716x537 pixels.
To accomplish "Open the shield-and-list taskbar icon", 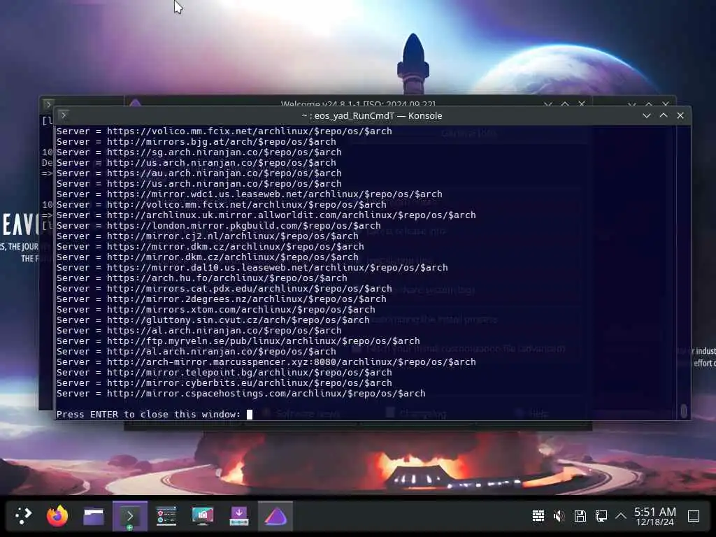I will pos(166,516).
